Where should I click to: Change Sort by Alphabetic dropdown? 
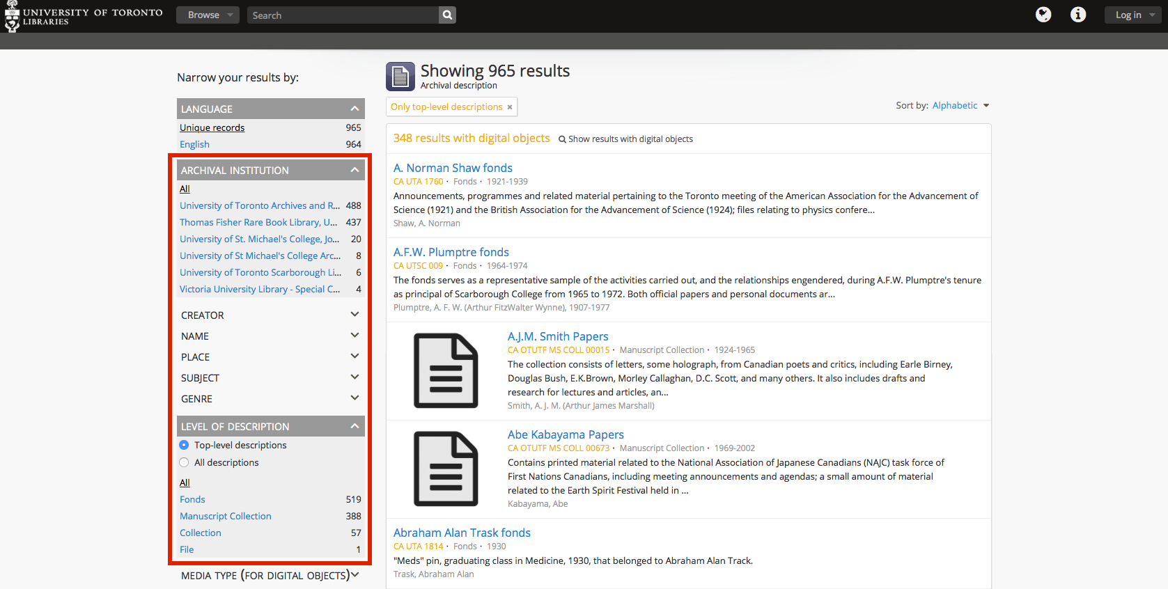pos(960,105)
